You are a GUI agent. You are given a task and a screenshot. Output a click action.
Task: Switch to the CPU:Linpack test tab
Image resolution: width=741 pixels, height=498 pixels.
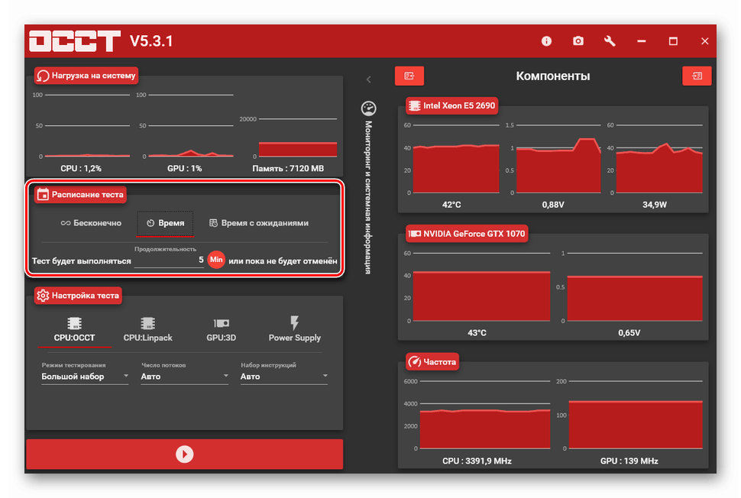pos(148,330)
